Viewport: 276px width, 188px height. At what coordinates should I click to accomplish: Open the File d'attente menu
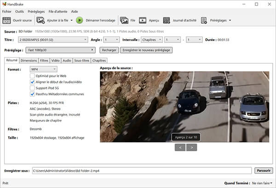[x=58, y=12]
